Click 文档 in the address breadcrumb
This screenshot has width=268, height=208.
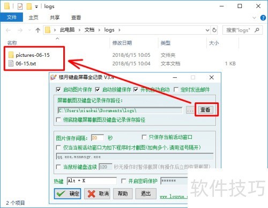click(x=89, y=30)
